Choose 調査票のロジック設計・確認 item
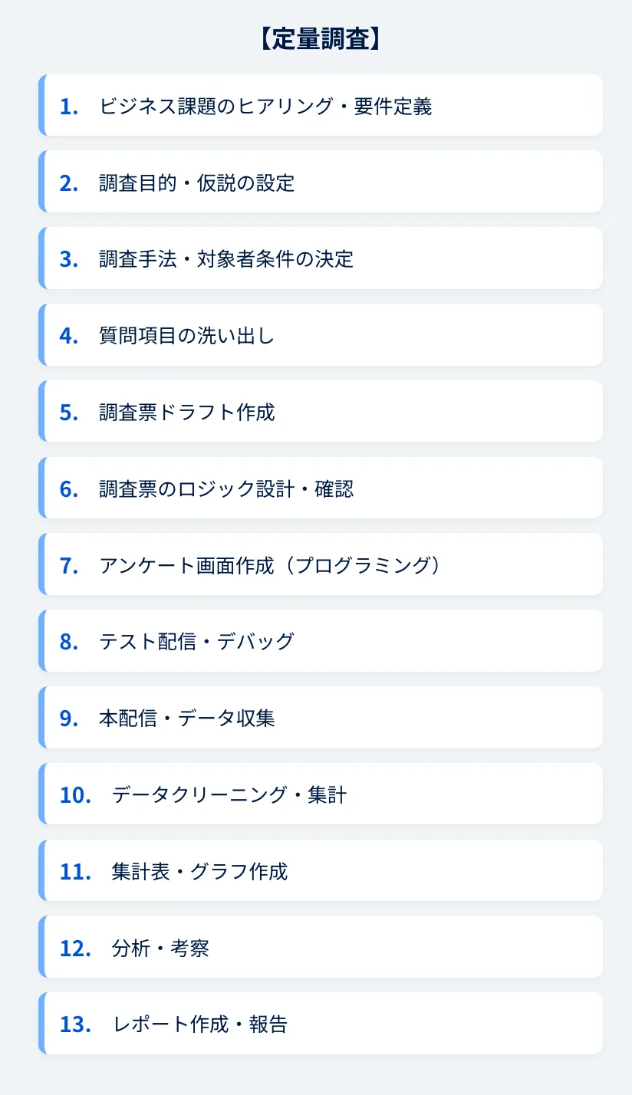The height and width of the screenshot is (1095, 632). pos(226,488)
